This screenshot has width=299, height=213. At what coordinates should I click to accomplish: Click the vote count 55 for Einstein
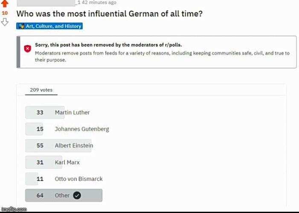click(x=40, y=146)
